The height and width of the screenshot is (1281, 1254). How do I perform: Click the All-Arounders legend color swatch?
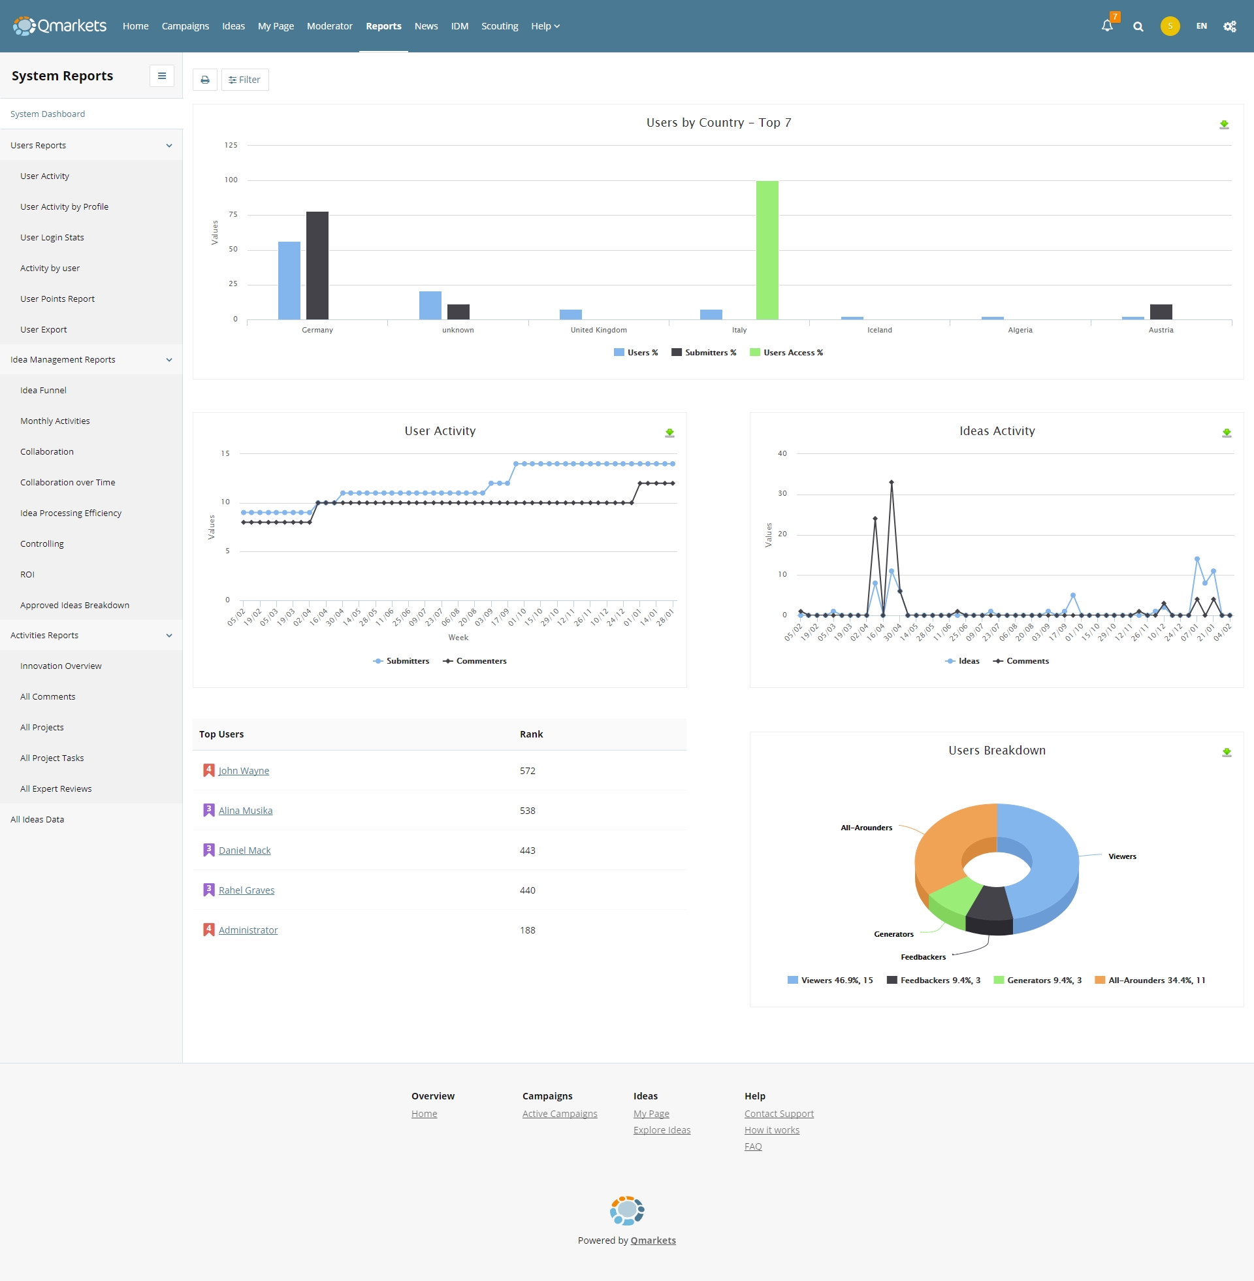coord(1099,980)
